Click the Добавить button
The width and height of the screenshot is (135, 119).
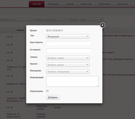[x=53, y=97]
